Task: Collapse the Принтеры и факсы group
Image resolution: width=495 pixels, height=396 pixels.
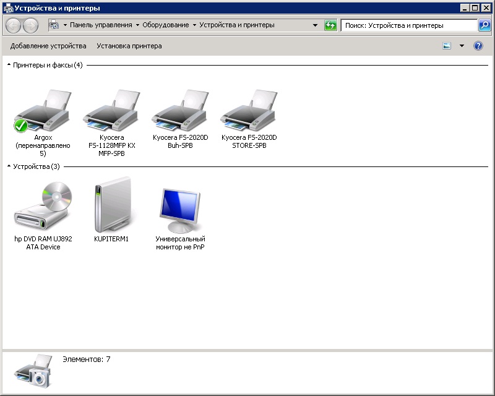Action: click(9, 65)
